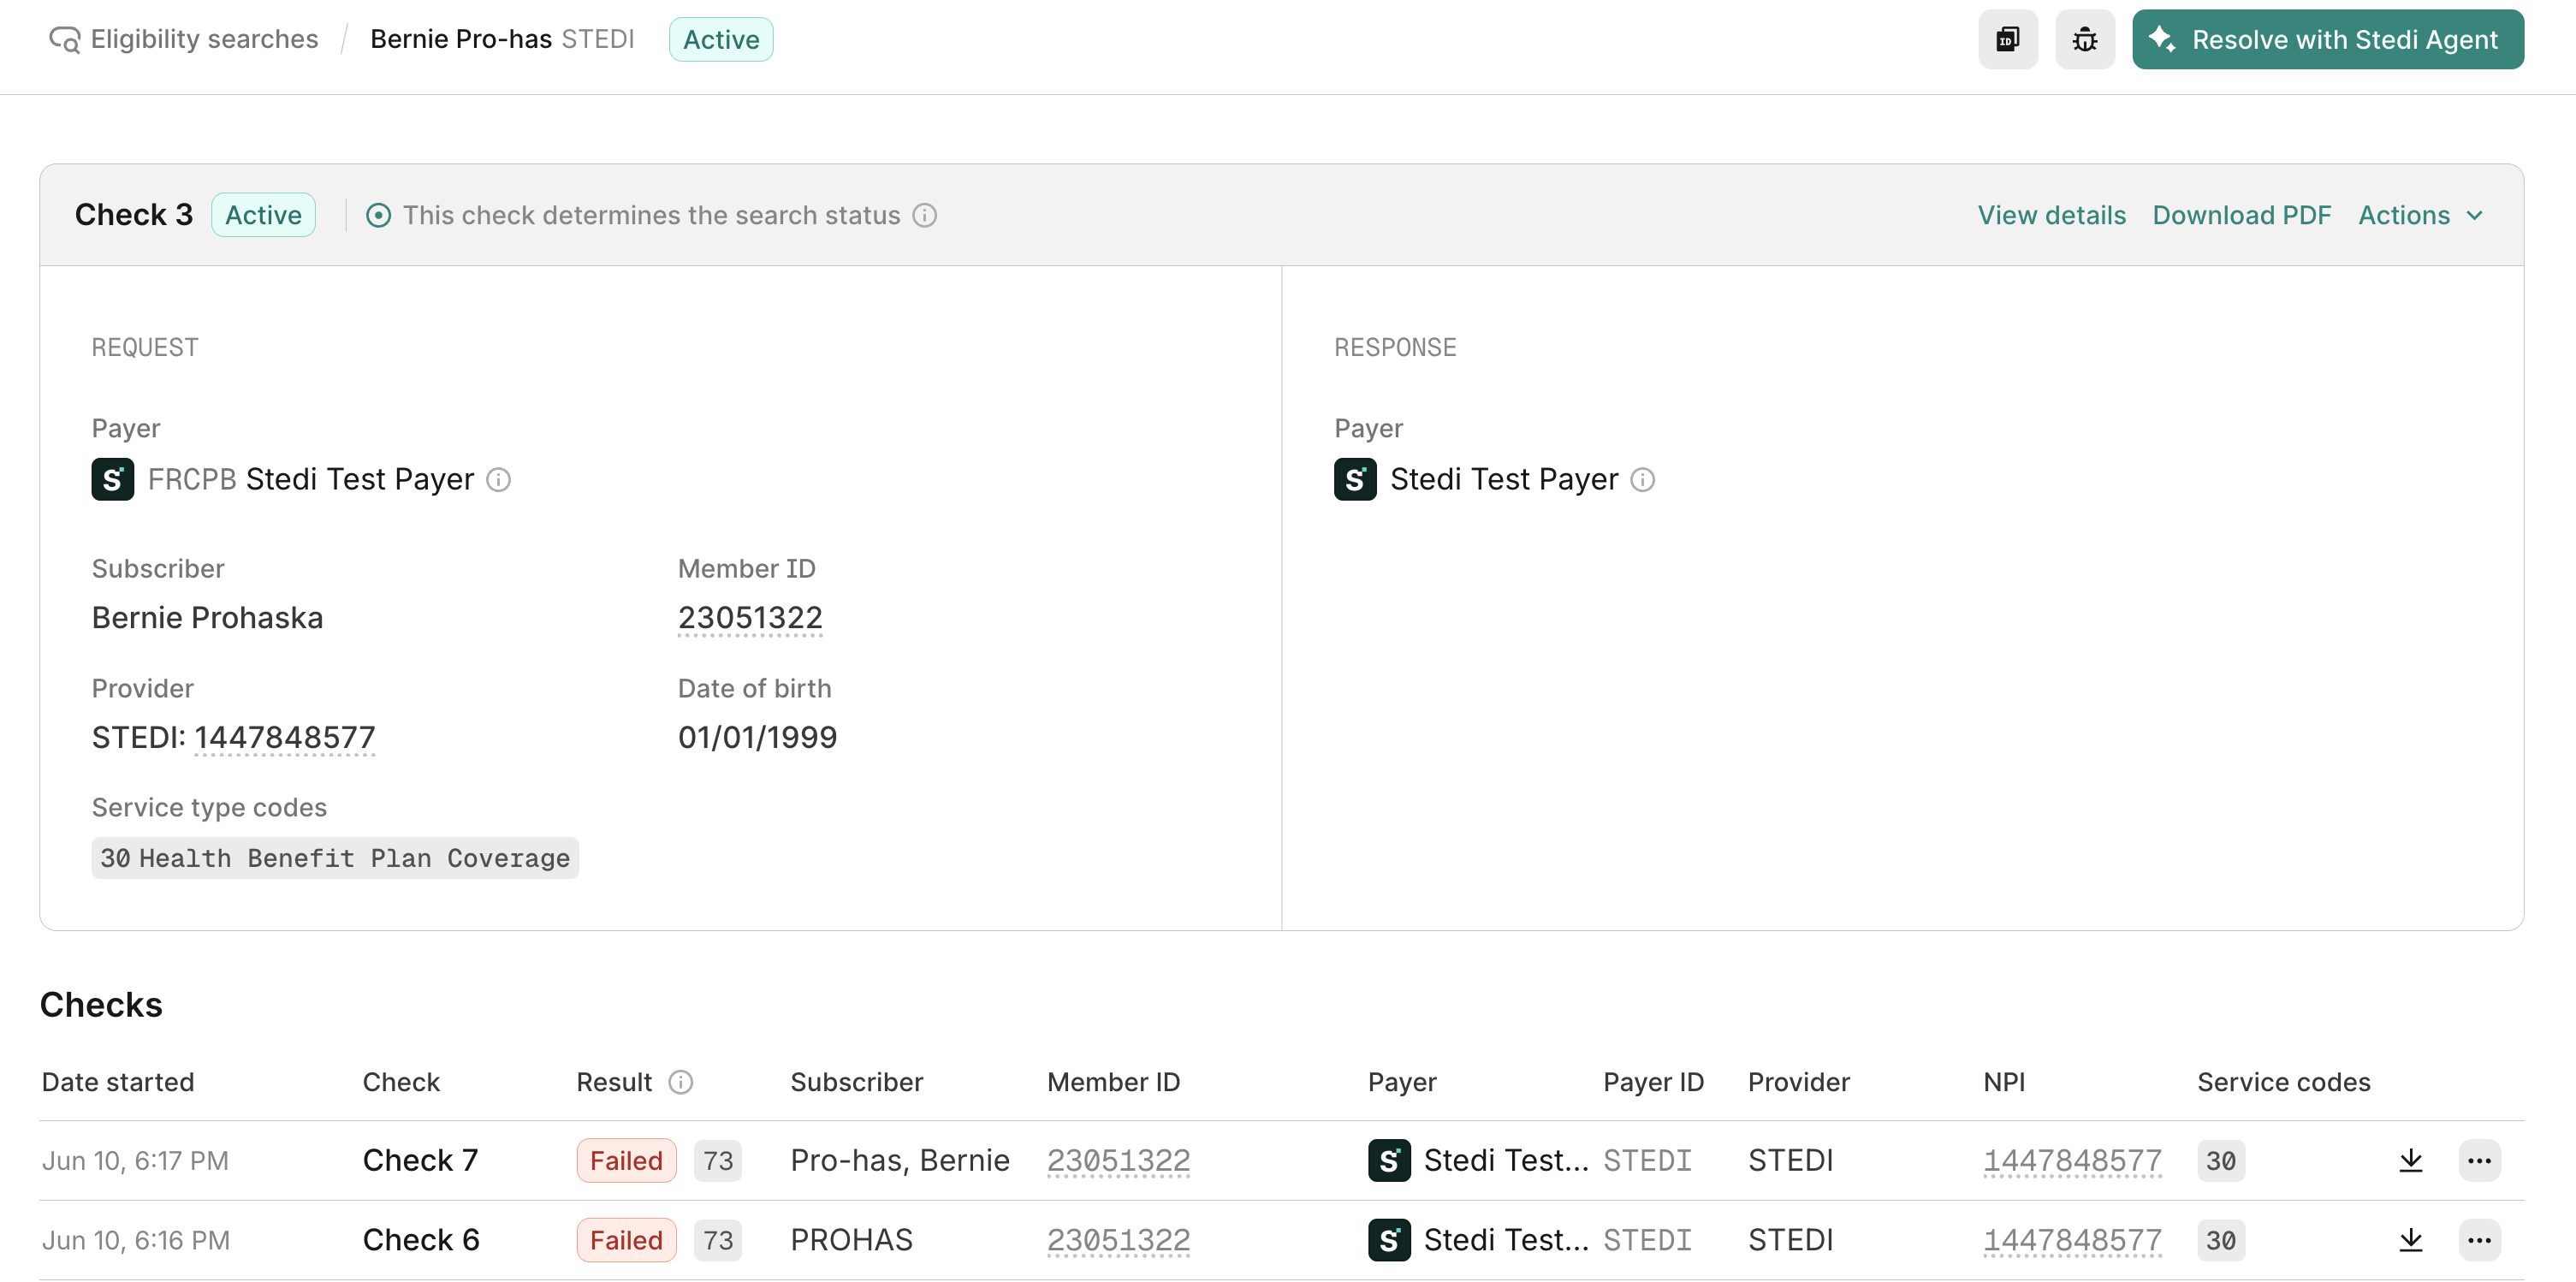Click error code 73 in Check 7 row
This screenshot has height=1282, width=2576.
(x=718, y=1160)
